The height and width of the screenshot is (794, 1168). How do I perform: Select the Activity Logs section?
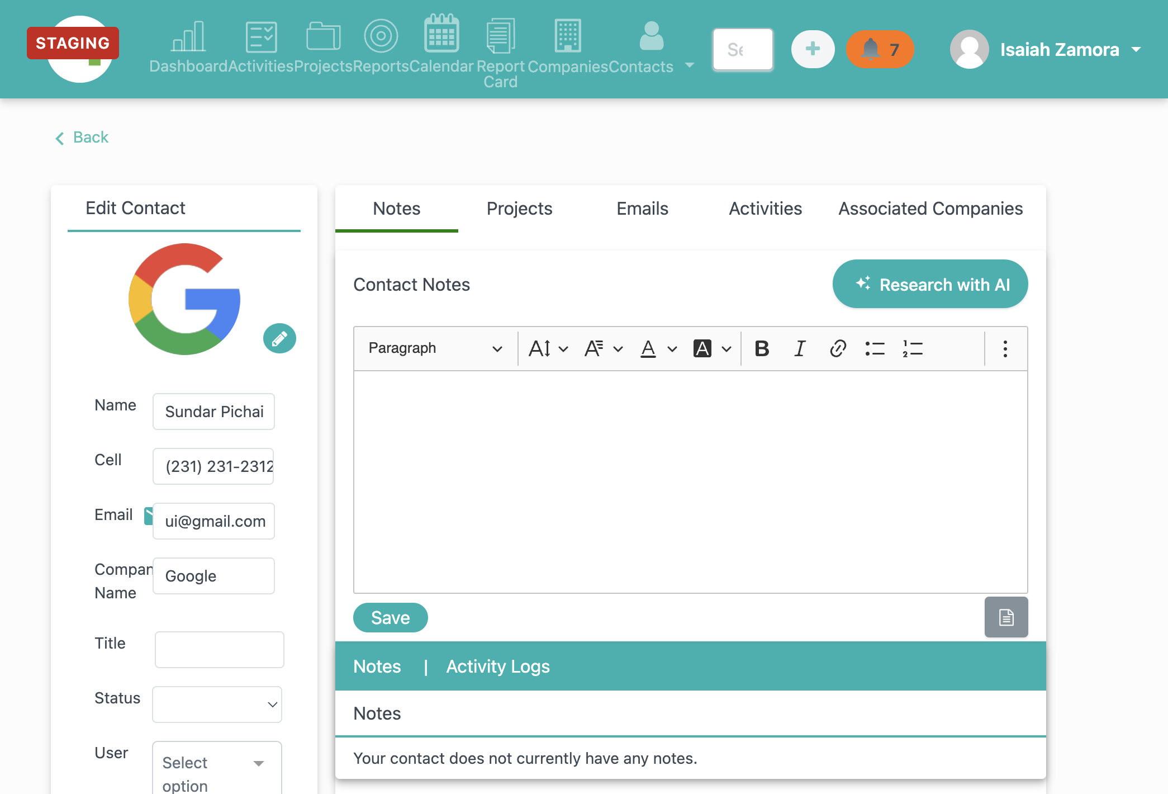click(498, 667)
